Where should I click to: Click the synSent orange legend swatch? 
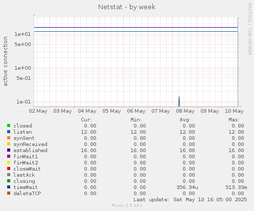pyautogui.click(x=9, y=138)
